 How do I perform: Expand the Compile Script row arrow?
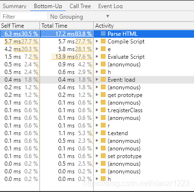(97, 41)
